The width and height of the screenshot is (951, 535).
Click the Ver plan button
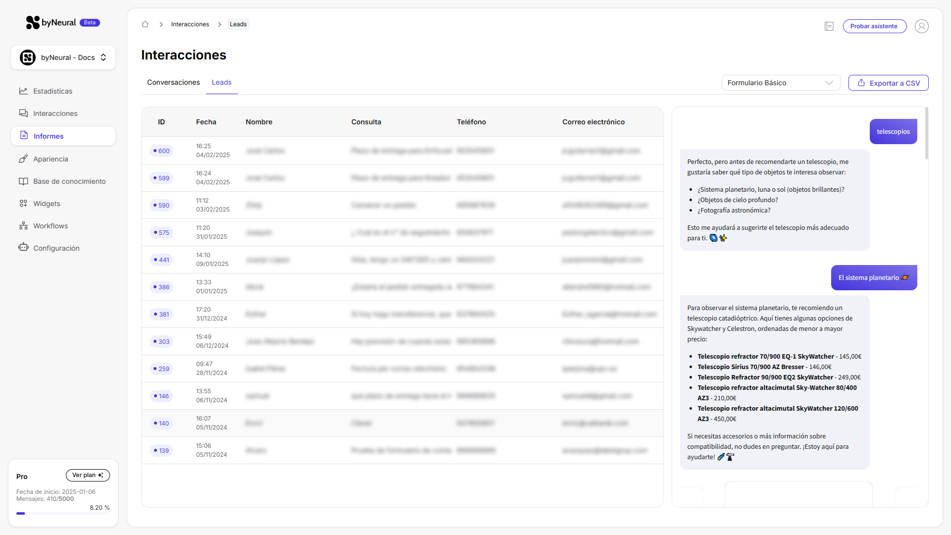click(88, 475)
